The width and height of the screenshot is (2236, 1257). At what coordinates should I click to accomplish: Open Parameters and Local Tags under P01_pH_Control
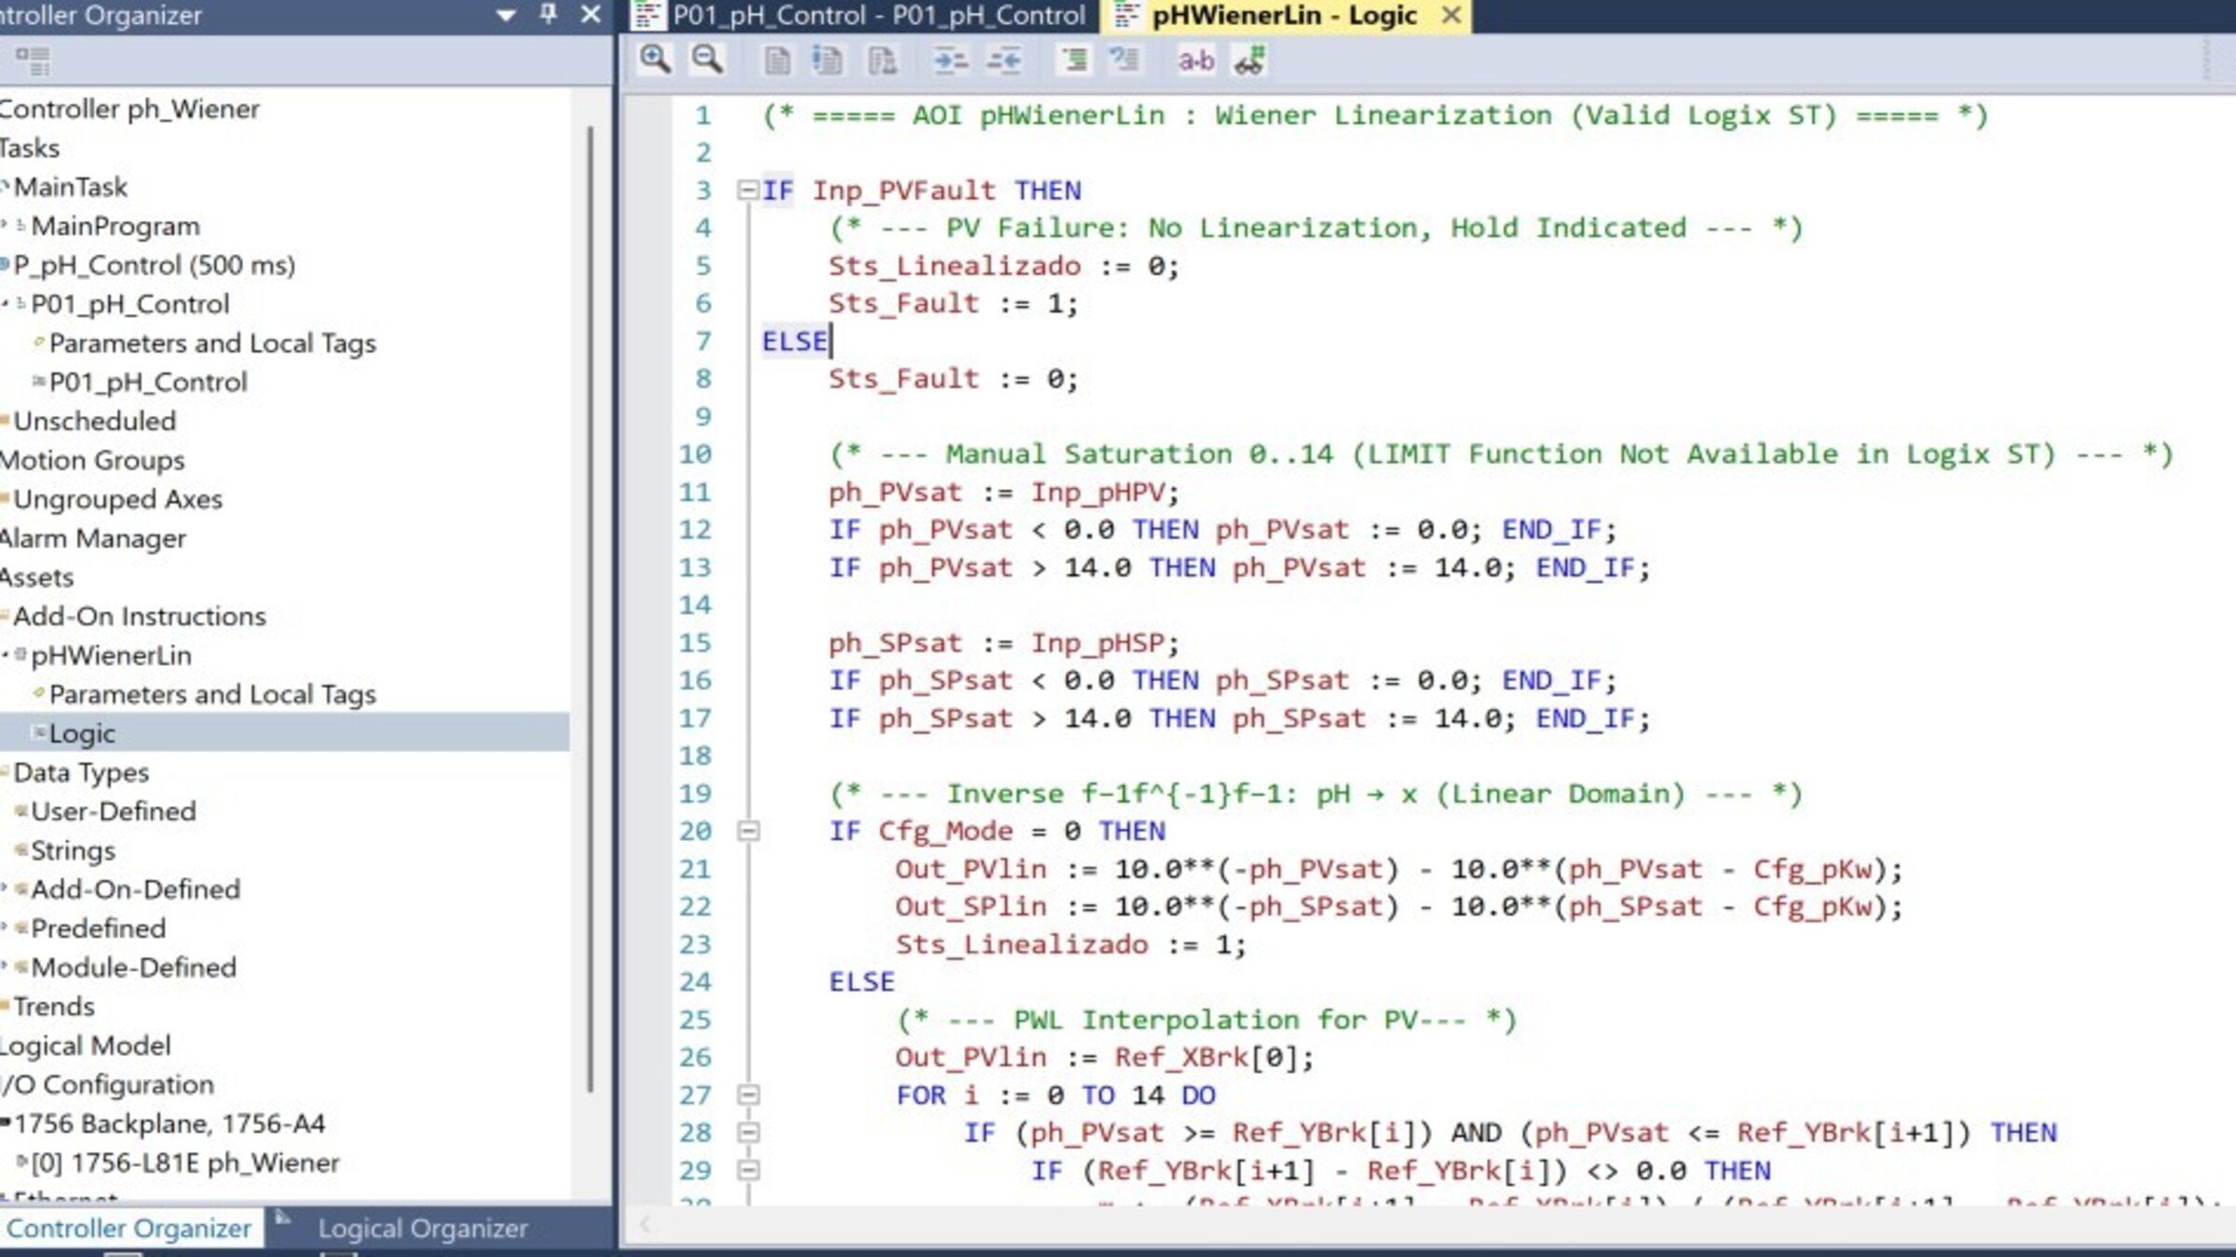click(x=212, y=344)
